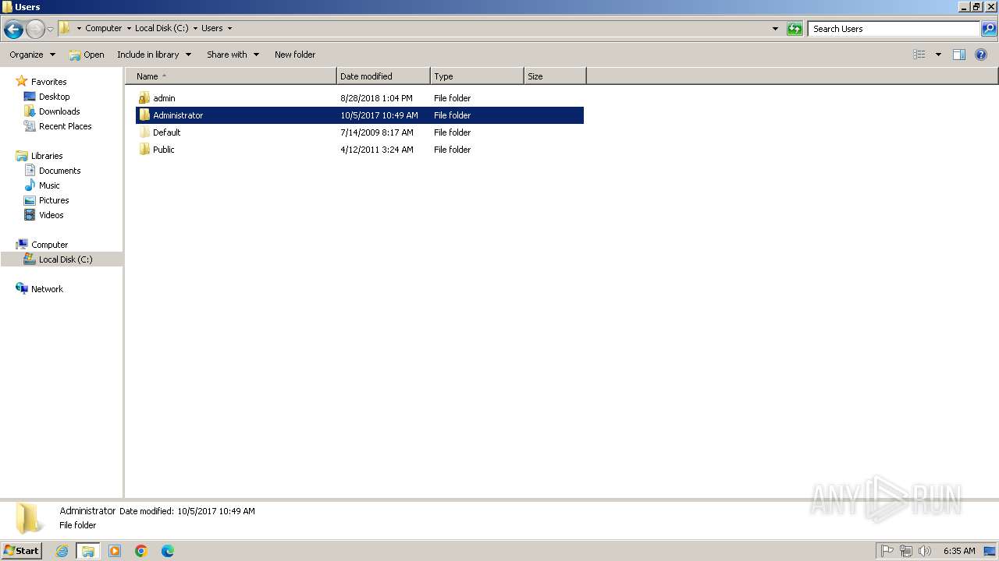999x561 pixels.
Task: Open Music library
Action: (49, 185)
